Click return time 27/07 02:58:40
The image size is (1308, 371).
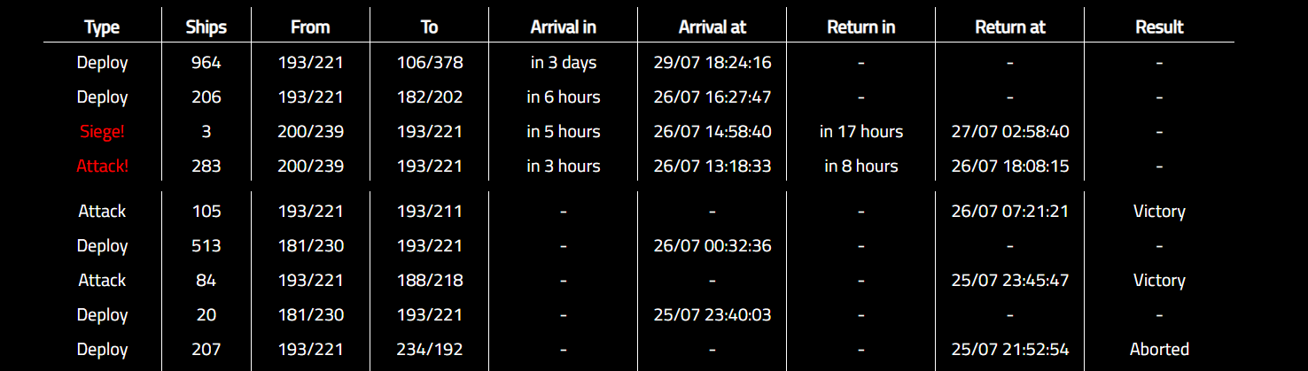1010,132
